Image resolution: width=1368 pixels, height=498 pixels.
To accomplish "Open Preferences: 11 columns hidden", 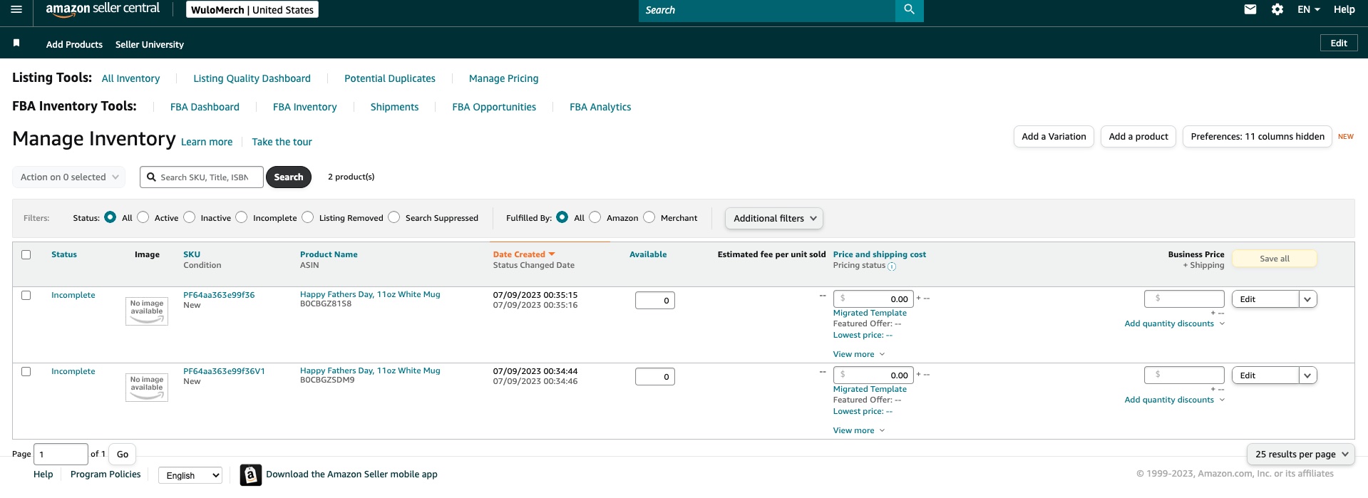I will coord(1258,136).
